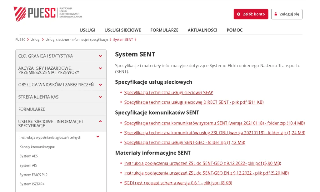Expand CŁO, GRANICA I STATYSTYKA chevron

(x=100, y=56)
